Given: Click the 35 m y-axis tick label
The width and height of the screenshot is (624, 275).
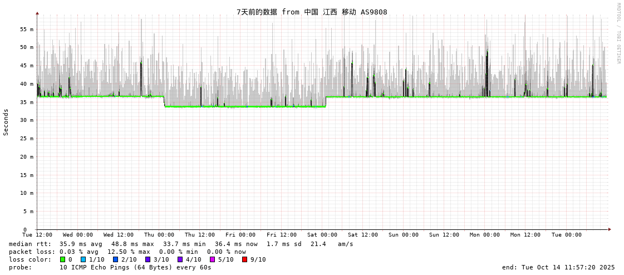Looking at the screenshot, I should 27,102.
